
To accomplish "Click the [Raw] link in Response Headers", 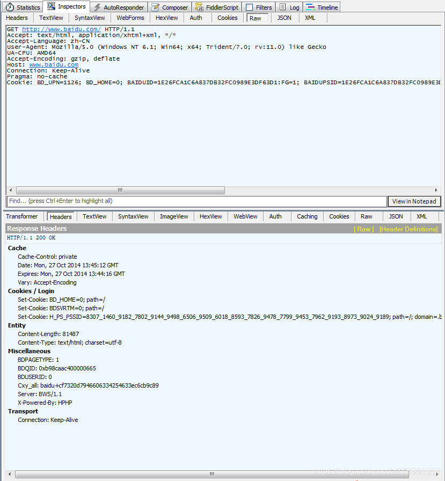I will pyautogui.click(x=364, y=229).
